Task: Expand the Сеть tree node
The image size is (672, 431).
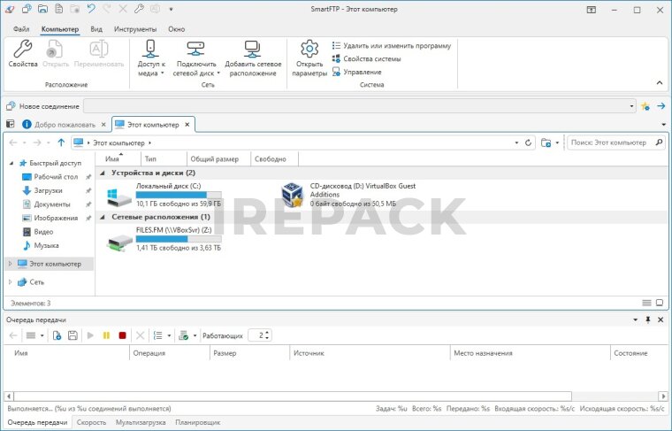Action: point(10,282)
